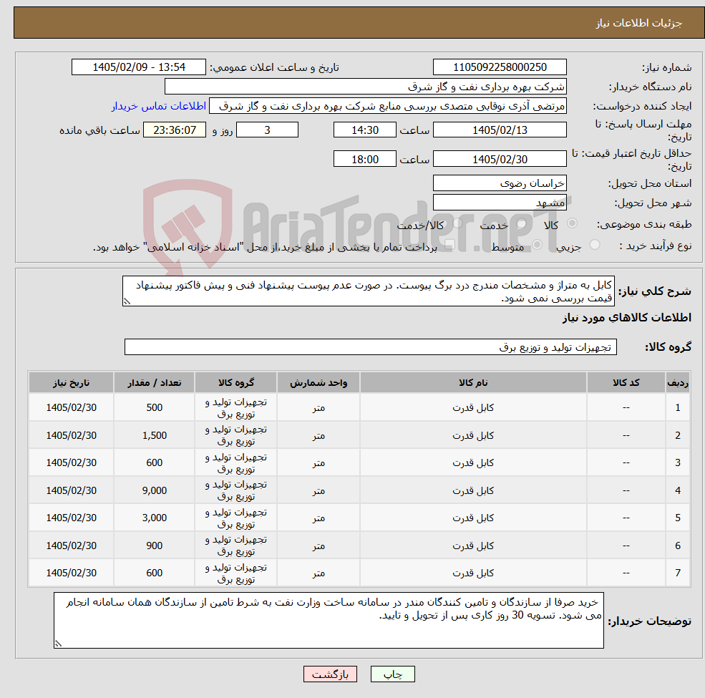The height and width of the screenshot is (698, 705).
Task: Click the price validity date 1405/02/30 field
Action: tap(500, 159)
